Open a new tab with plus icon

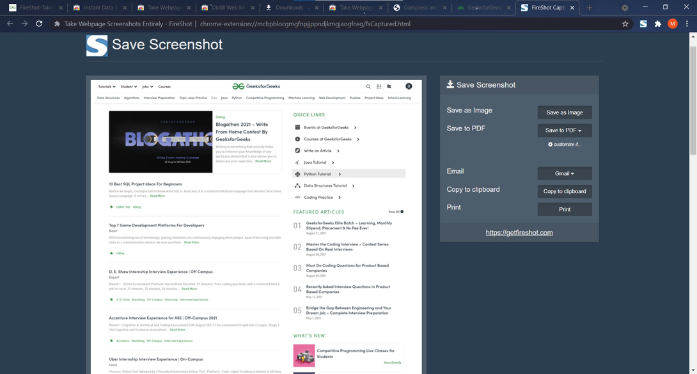click(589, 8)
